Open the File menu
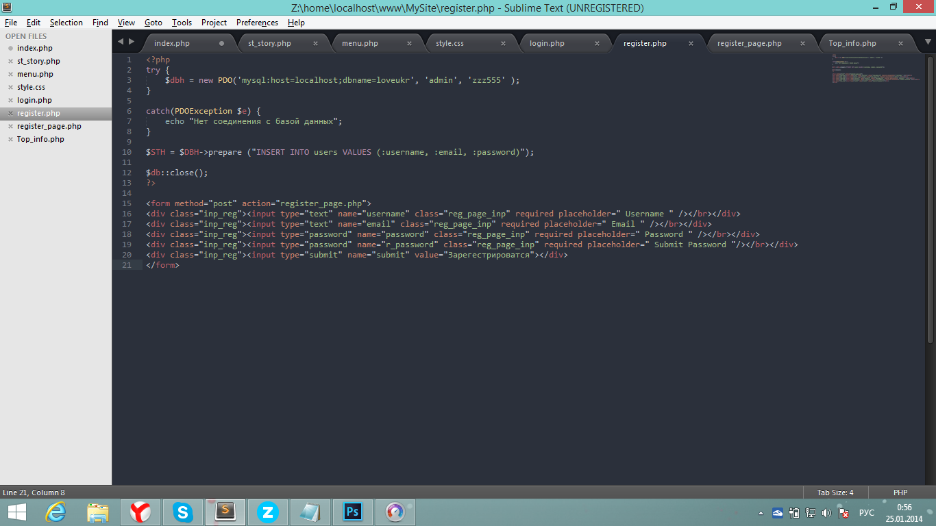 (x=11, y=23)
